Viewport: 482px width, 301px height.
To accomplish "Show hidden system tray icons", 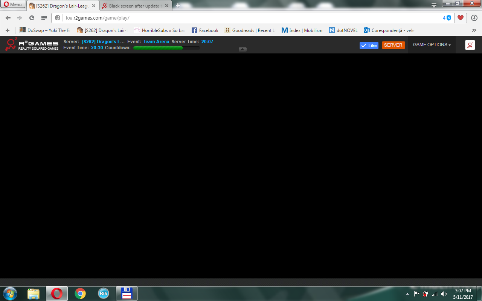I will [x=407, y=294].
